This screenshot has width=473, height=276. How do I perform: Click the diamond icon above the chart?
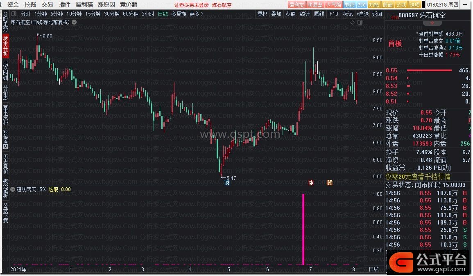[352, 22]
